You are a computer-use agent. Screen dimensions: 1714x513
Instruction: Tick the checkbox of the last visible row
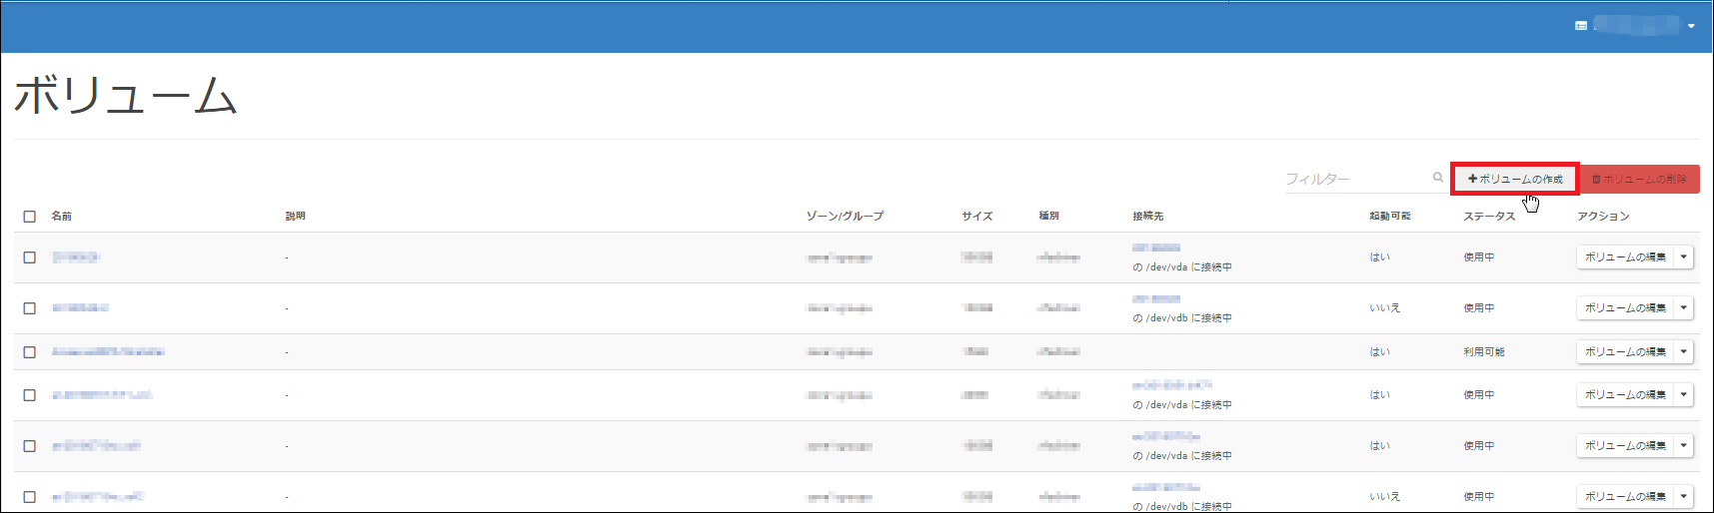click(29, 497)
